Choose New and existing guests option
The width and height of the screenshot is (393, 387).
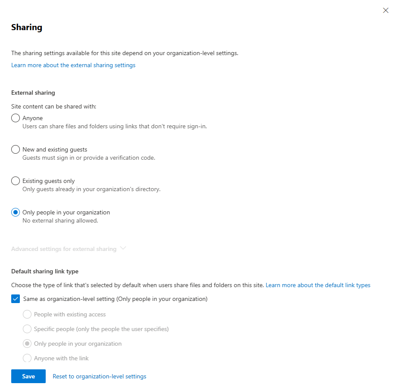point(16,149)
